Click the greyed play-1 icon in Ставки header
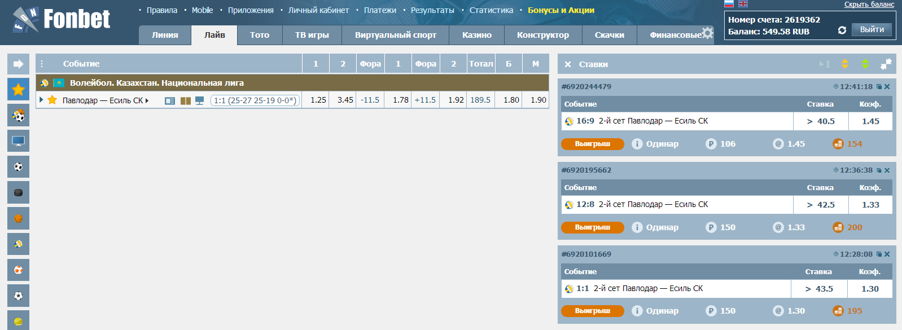 pyautogui.click(x=825, y=64)
